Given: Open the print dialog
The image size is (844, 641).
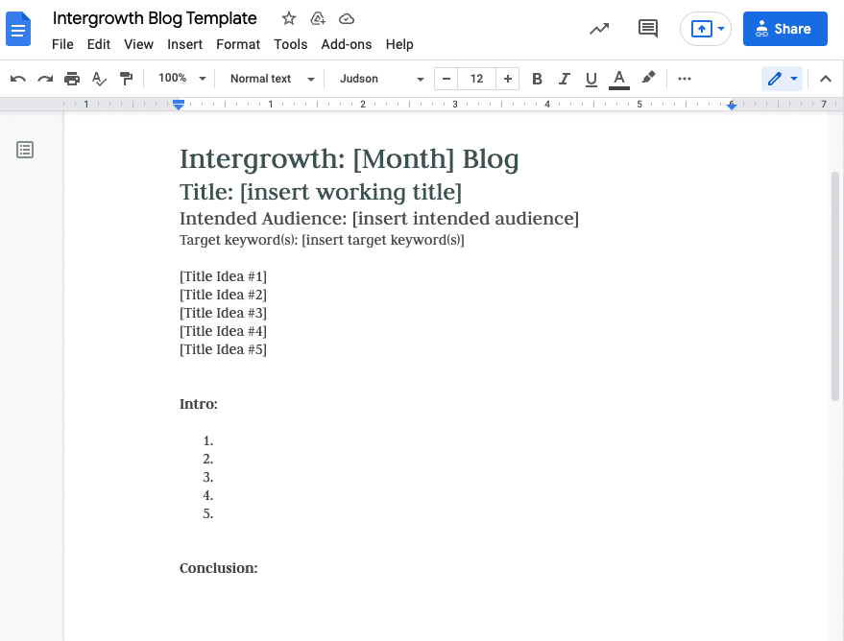Looking at the screenshot, I should (72, 79).
